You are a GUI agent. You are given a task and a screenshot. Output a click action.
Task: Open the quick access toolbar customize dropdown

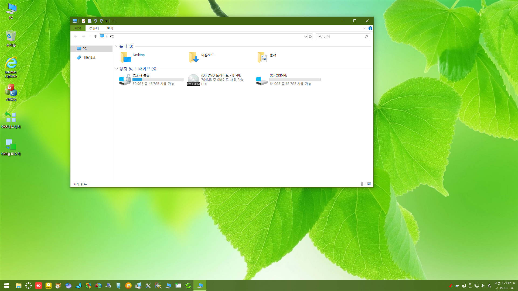(x=106, y=21)
